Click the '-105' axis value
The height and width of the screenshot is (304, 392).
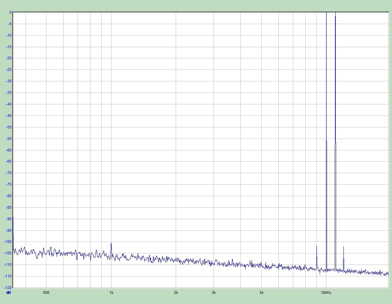pos(8,253)
